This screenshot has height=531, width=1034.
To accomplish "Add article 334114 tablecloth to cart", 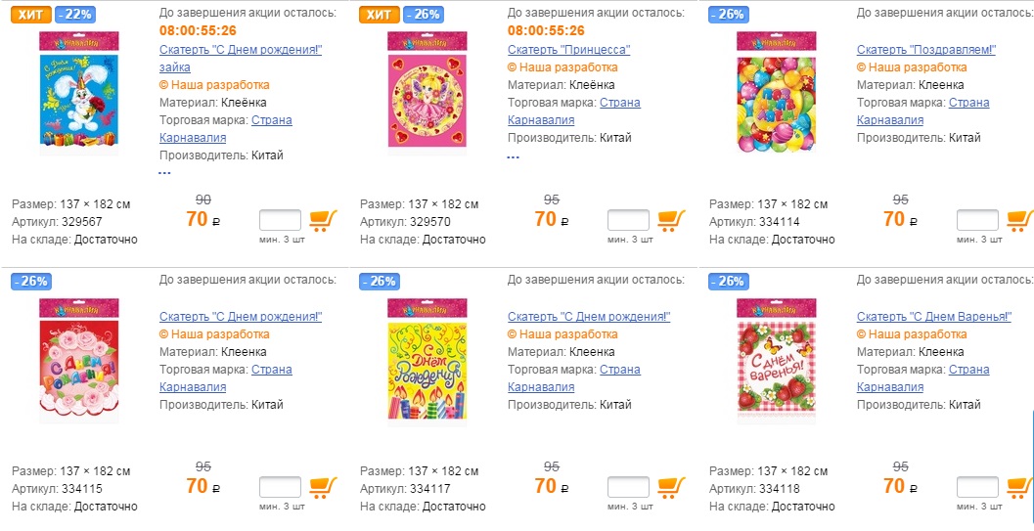I will 1020,220.
